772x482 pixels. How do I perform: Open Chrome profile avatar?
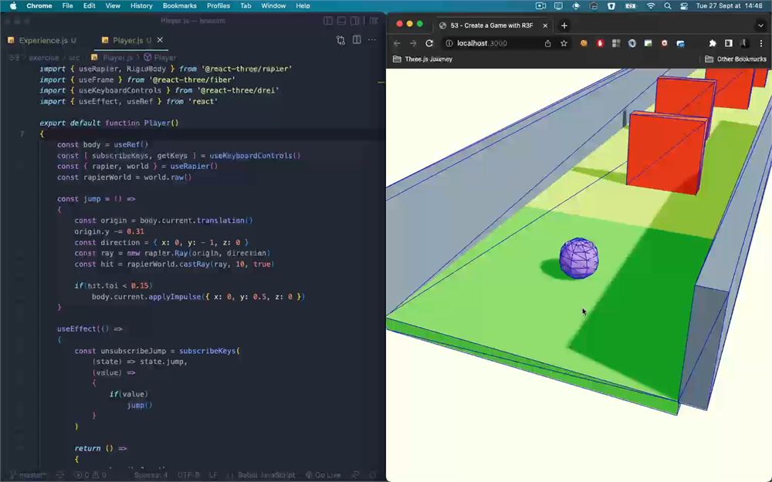click(745, 43)
